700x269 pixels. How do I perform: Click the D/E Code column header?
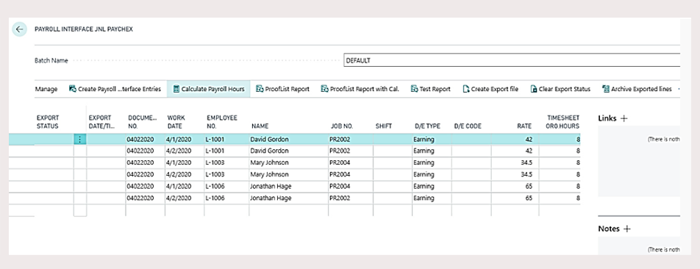(x=468, y=126)
